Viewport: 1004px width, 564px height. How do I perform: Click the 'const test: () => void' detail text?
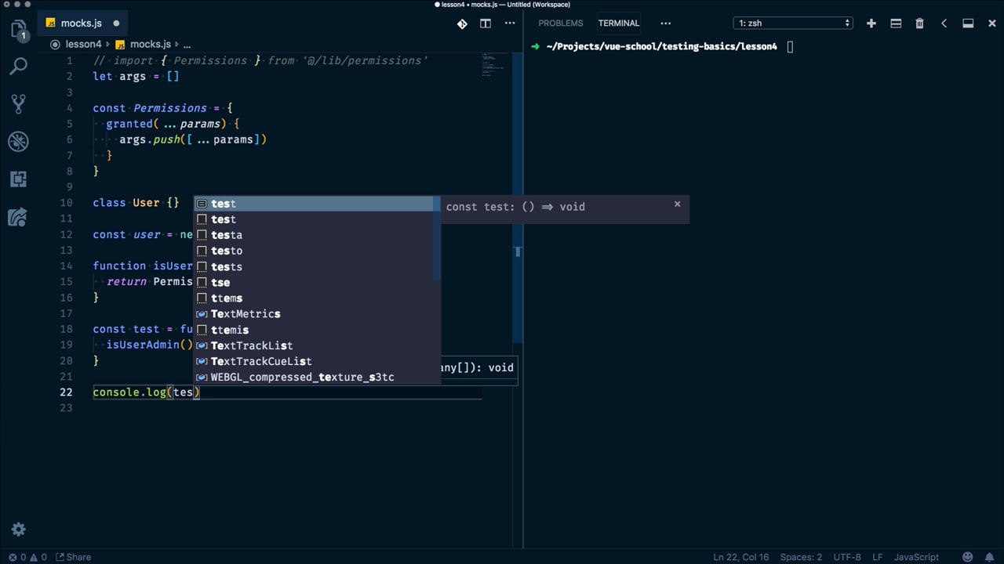pos(515,207)
